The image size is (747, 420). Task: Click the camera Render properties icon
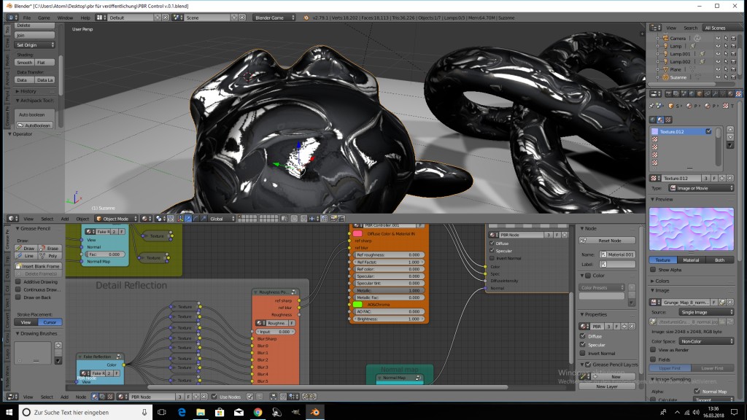click(x=668, y=93)
